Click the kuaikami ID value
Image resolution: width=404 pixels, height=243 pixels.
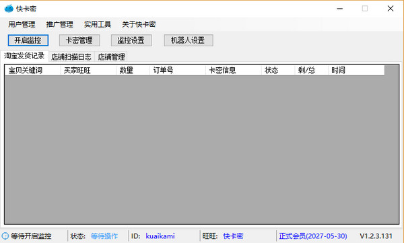point(160,236)
